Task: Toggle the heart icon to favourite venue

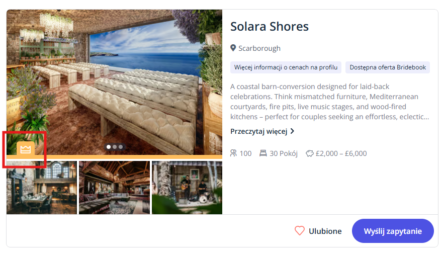Action: click(x=300, y=231)
